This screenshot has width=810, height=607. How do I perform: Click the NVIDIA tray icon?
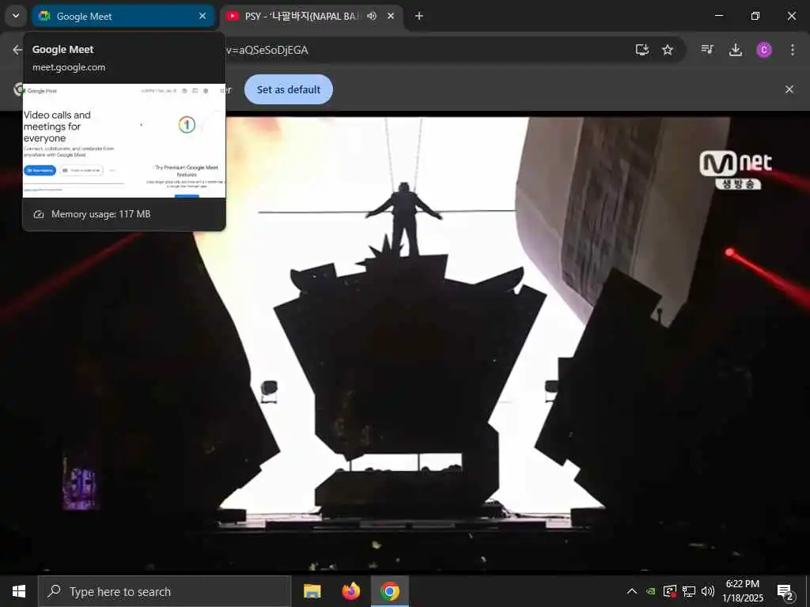(x=651, y=591)
